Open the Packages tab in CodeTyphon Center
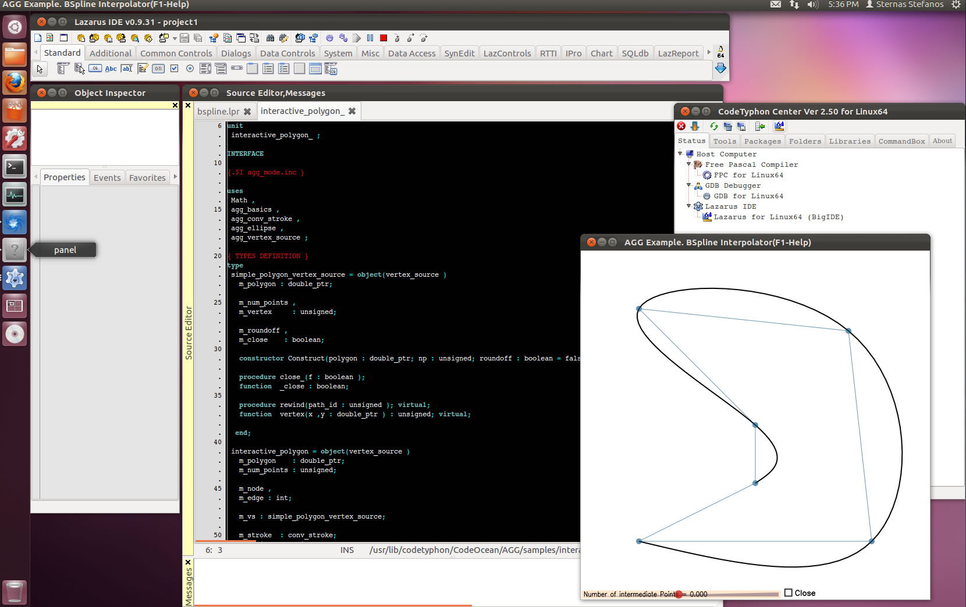The image size is (966, 607). point(762,141)
